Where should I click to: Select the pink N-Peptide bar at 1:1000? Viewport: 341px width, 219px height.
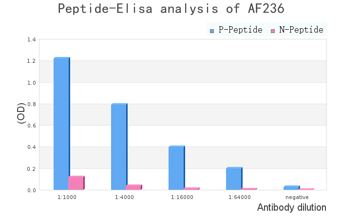coord(76,183)
